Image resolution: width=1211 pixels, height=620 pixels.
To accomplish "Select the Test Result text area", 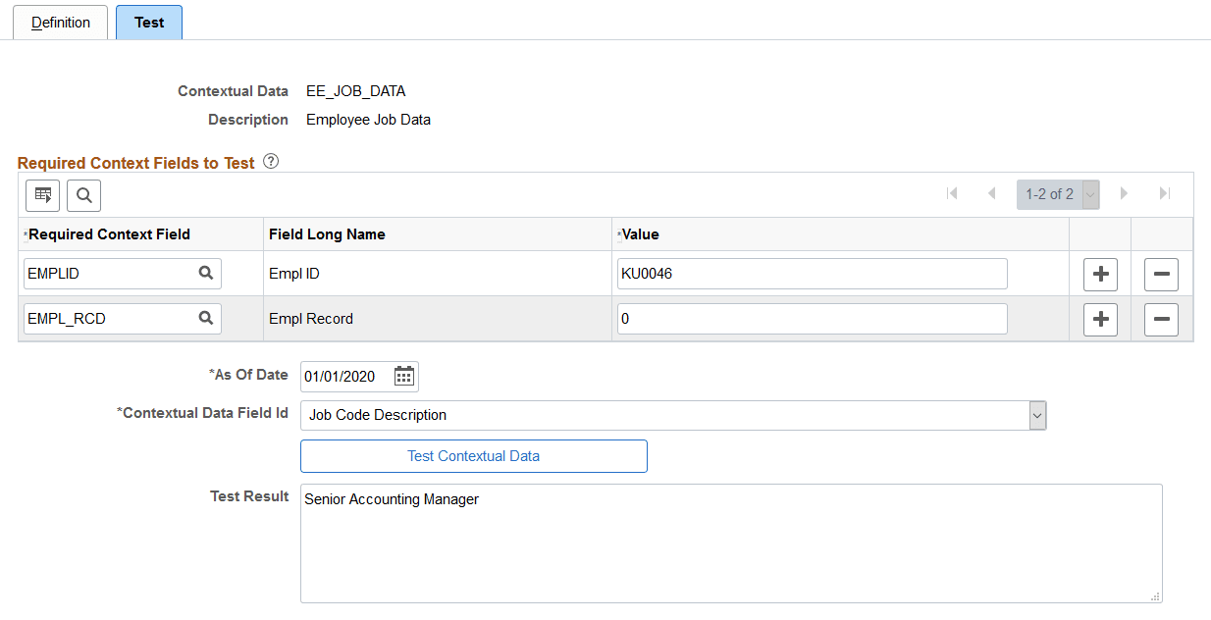I will coord(731,544).
